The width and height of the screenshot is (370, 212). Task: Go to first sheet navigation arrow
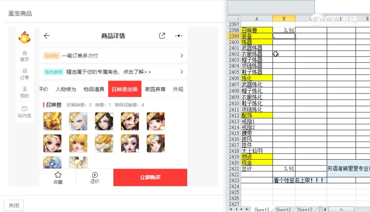(x=231, y=209)
